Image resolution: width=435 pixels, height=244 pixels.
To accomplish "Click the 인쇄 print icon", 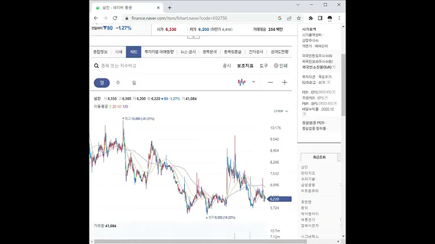I will (x=280, y=66).
